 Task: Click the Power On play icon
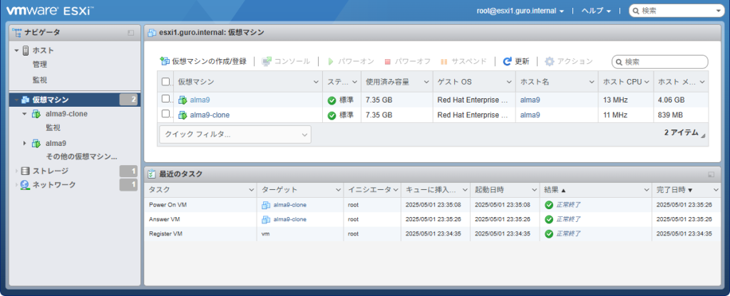(x=331, y=61)
